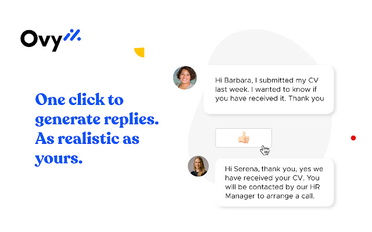Select the yellow quarter-circle shape

coord(139,52)
